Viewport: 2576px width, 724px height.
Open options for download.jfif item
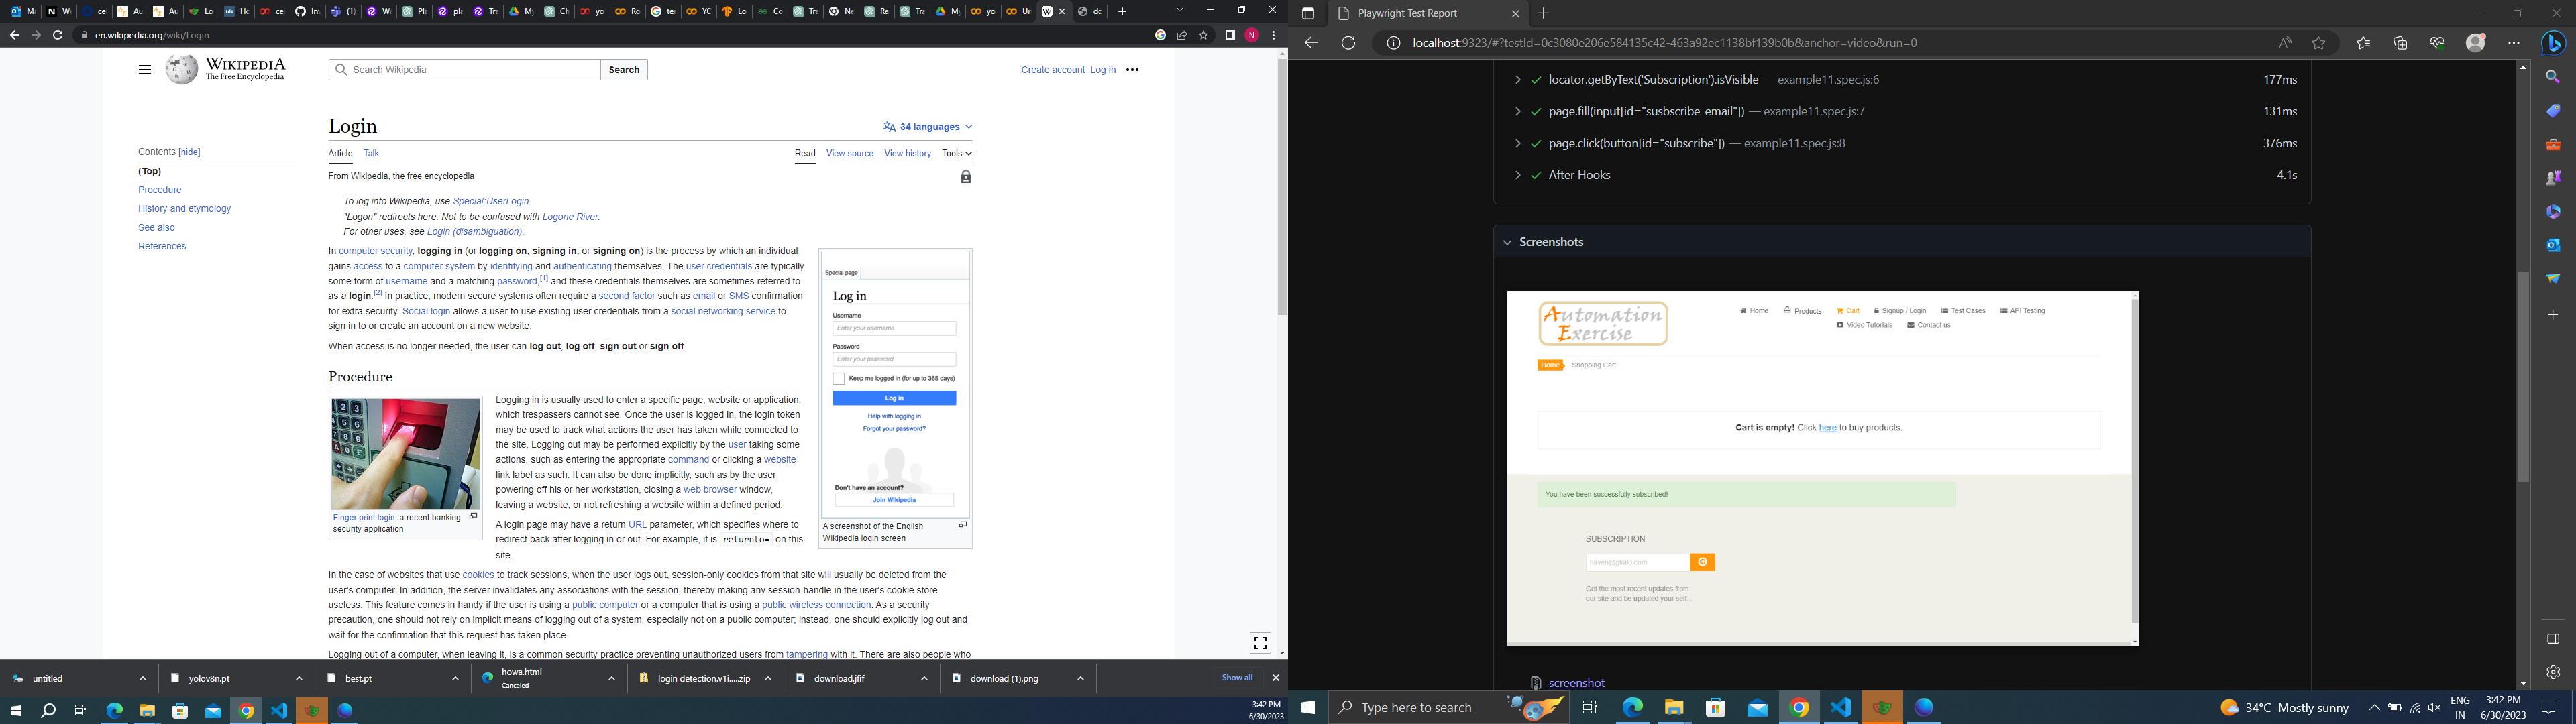click(924, 679)
